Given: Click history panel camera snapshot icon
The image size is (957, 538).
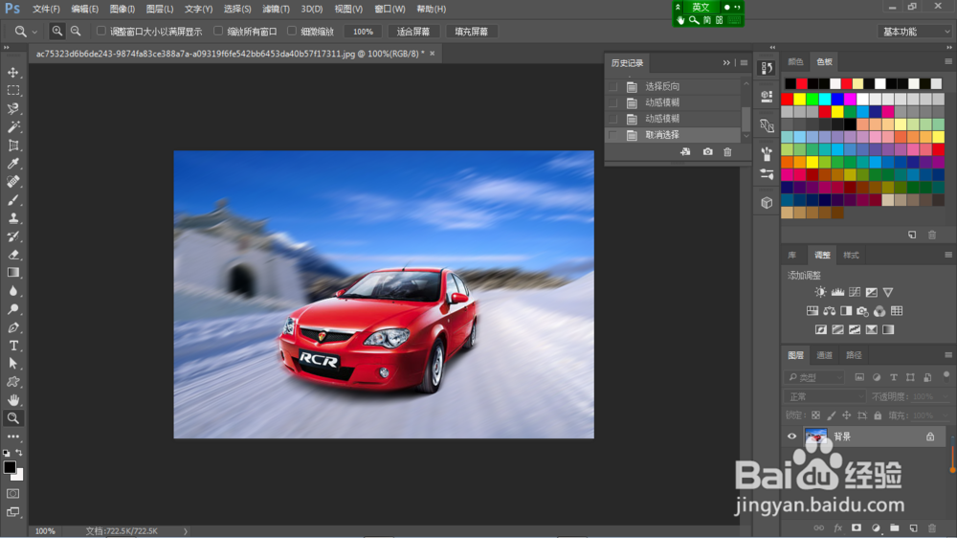Looking at the screenshot, I should coord(707,151).
